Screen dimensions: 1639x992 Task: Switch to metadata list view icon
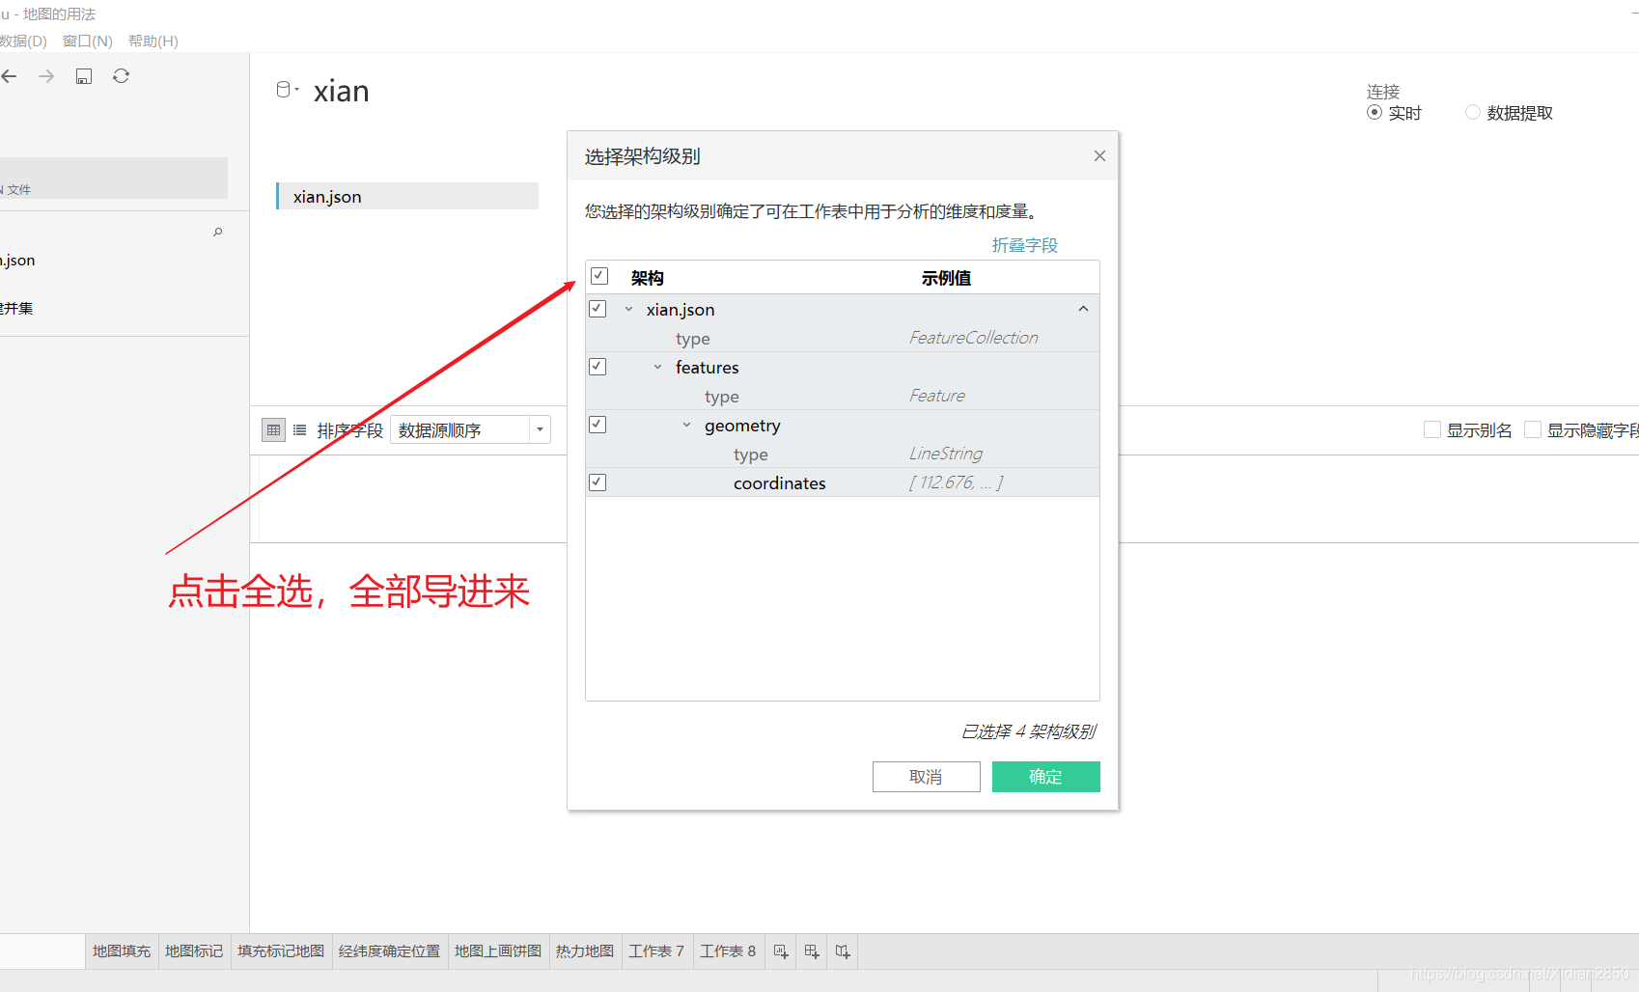pos(300,430)
